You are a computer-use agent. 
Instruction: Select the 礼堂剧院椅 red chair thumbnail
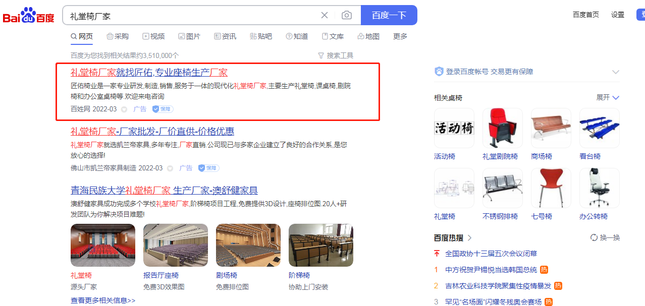pos(502,128)
